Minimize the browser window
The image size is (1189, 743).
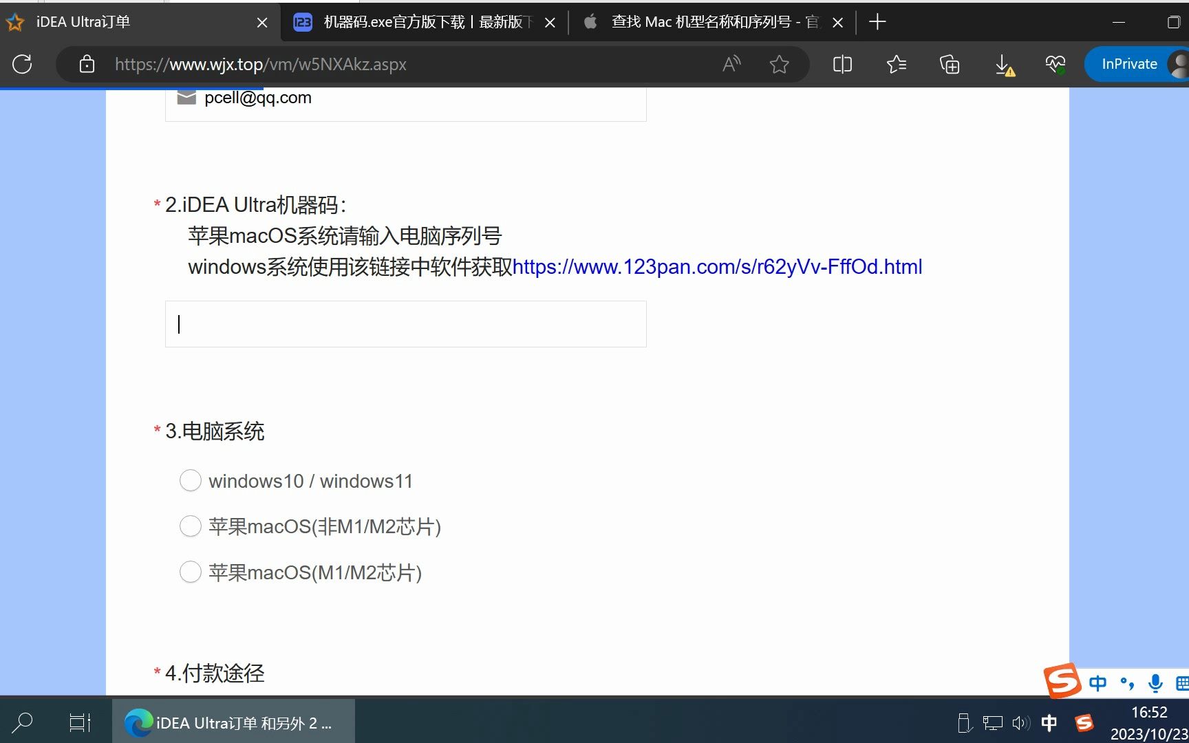coord(1119,22)
